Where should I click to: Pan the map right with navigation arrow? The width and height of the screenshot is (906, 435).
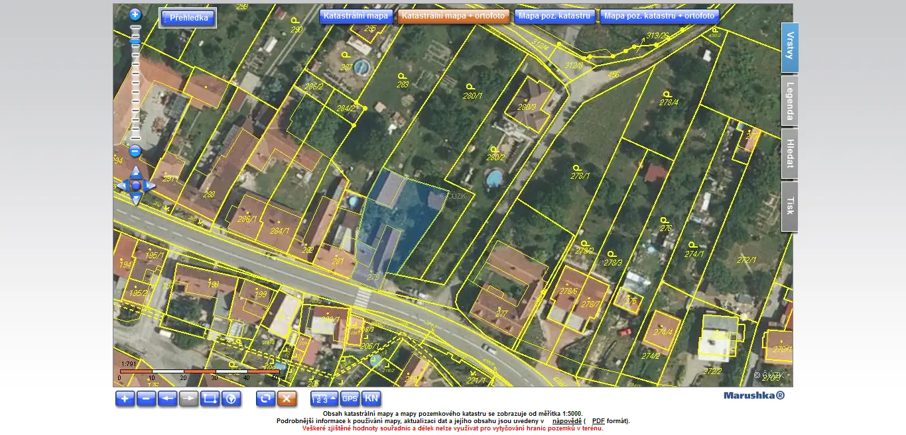point(151,186)
